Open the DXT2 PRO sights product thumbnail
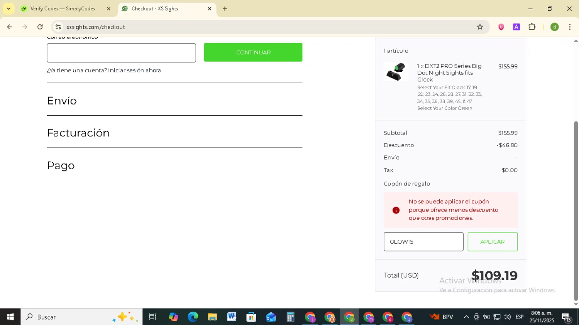Viewport: 579px width, 325px height. pyautogui.click(x=396, y=72)
